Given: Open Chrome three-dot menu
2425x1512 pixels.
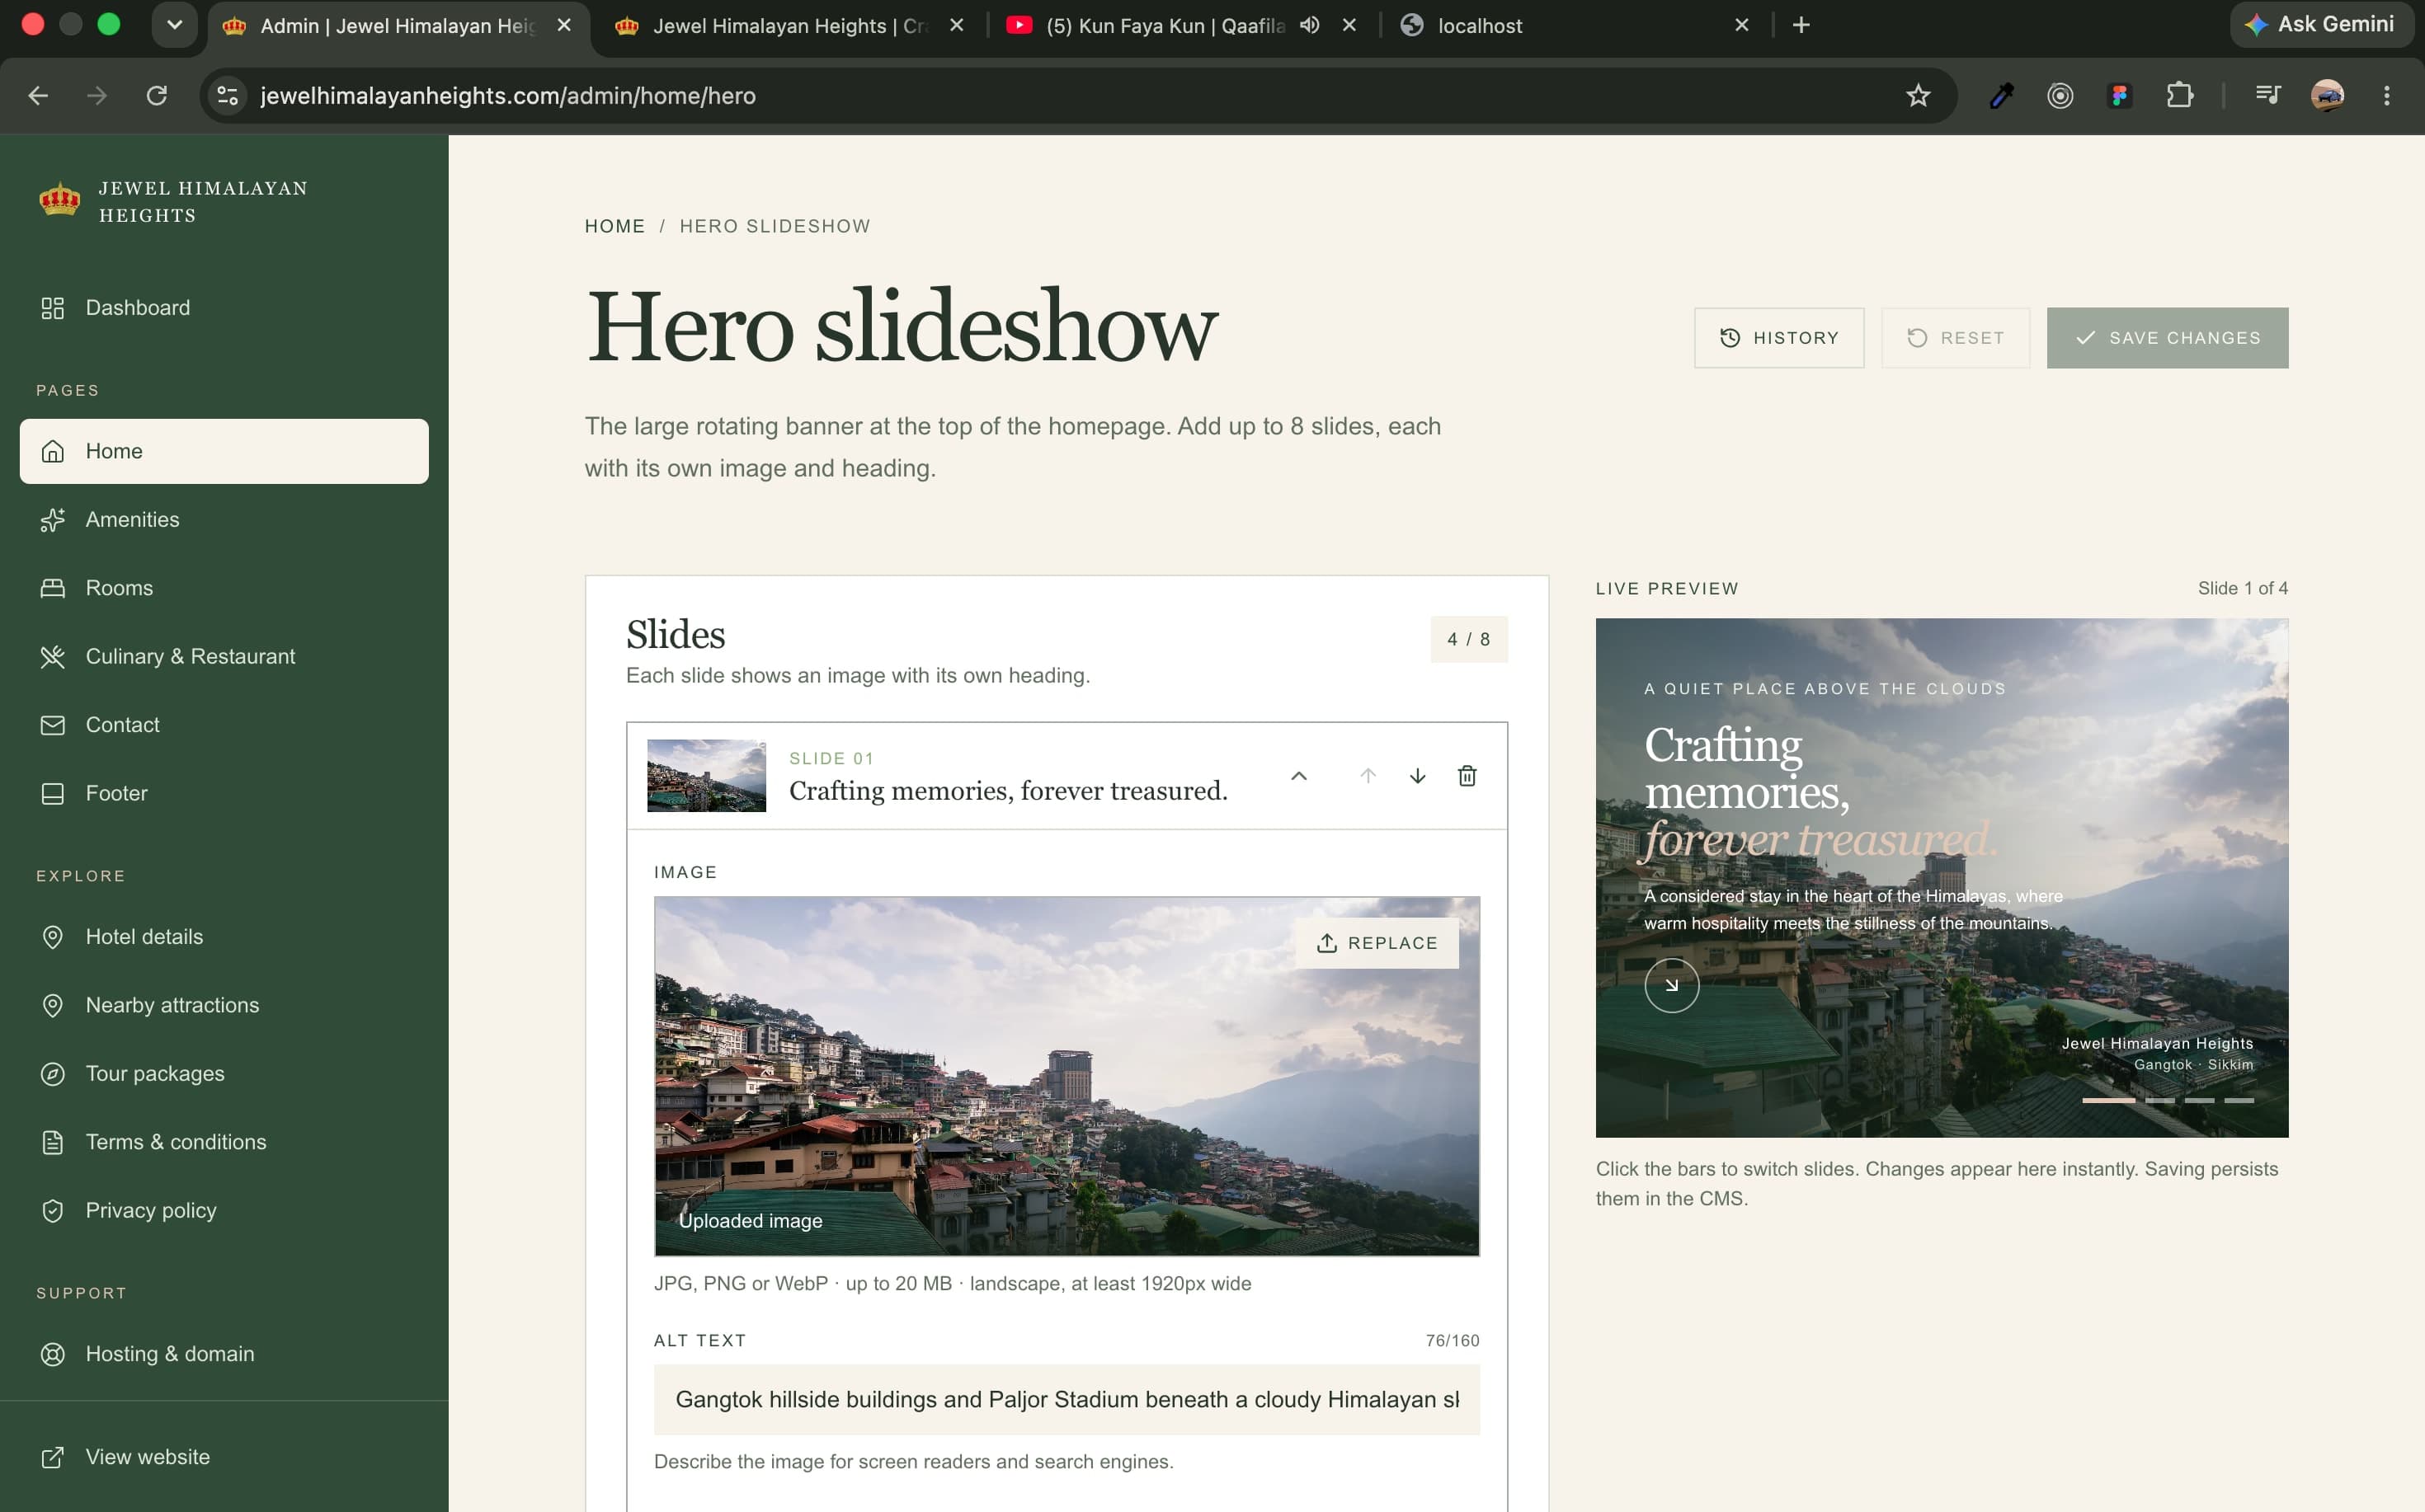Looking at the screenshot, I should click(x=2386, y=96).
